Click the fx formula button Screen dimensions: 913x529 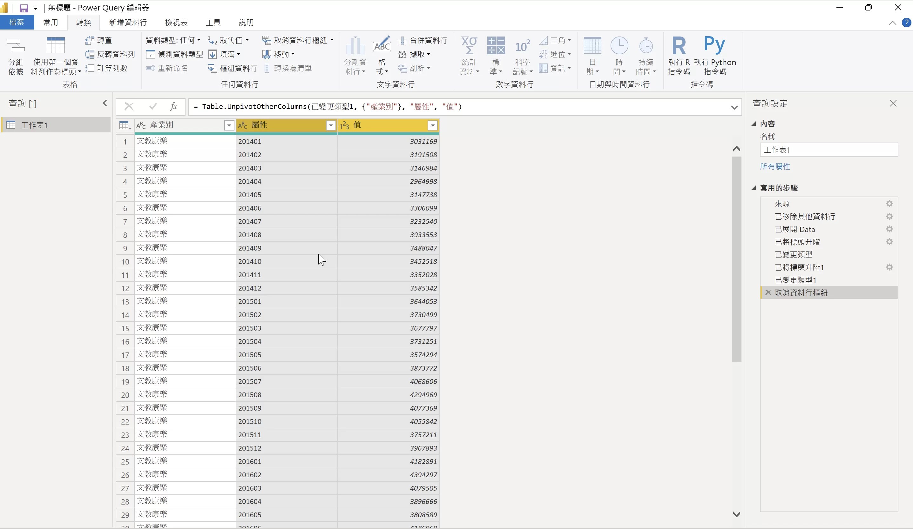(173, 106)
